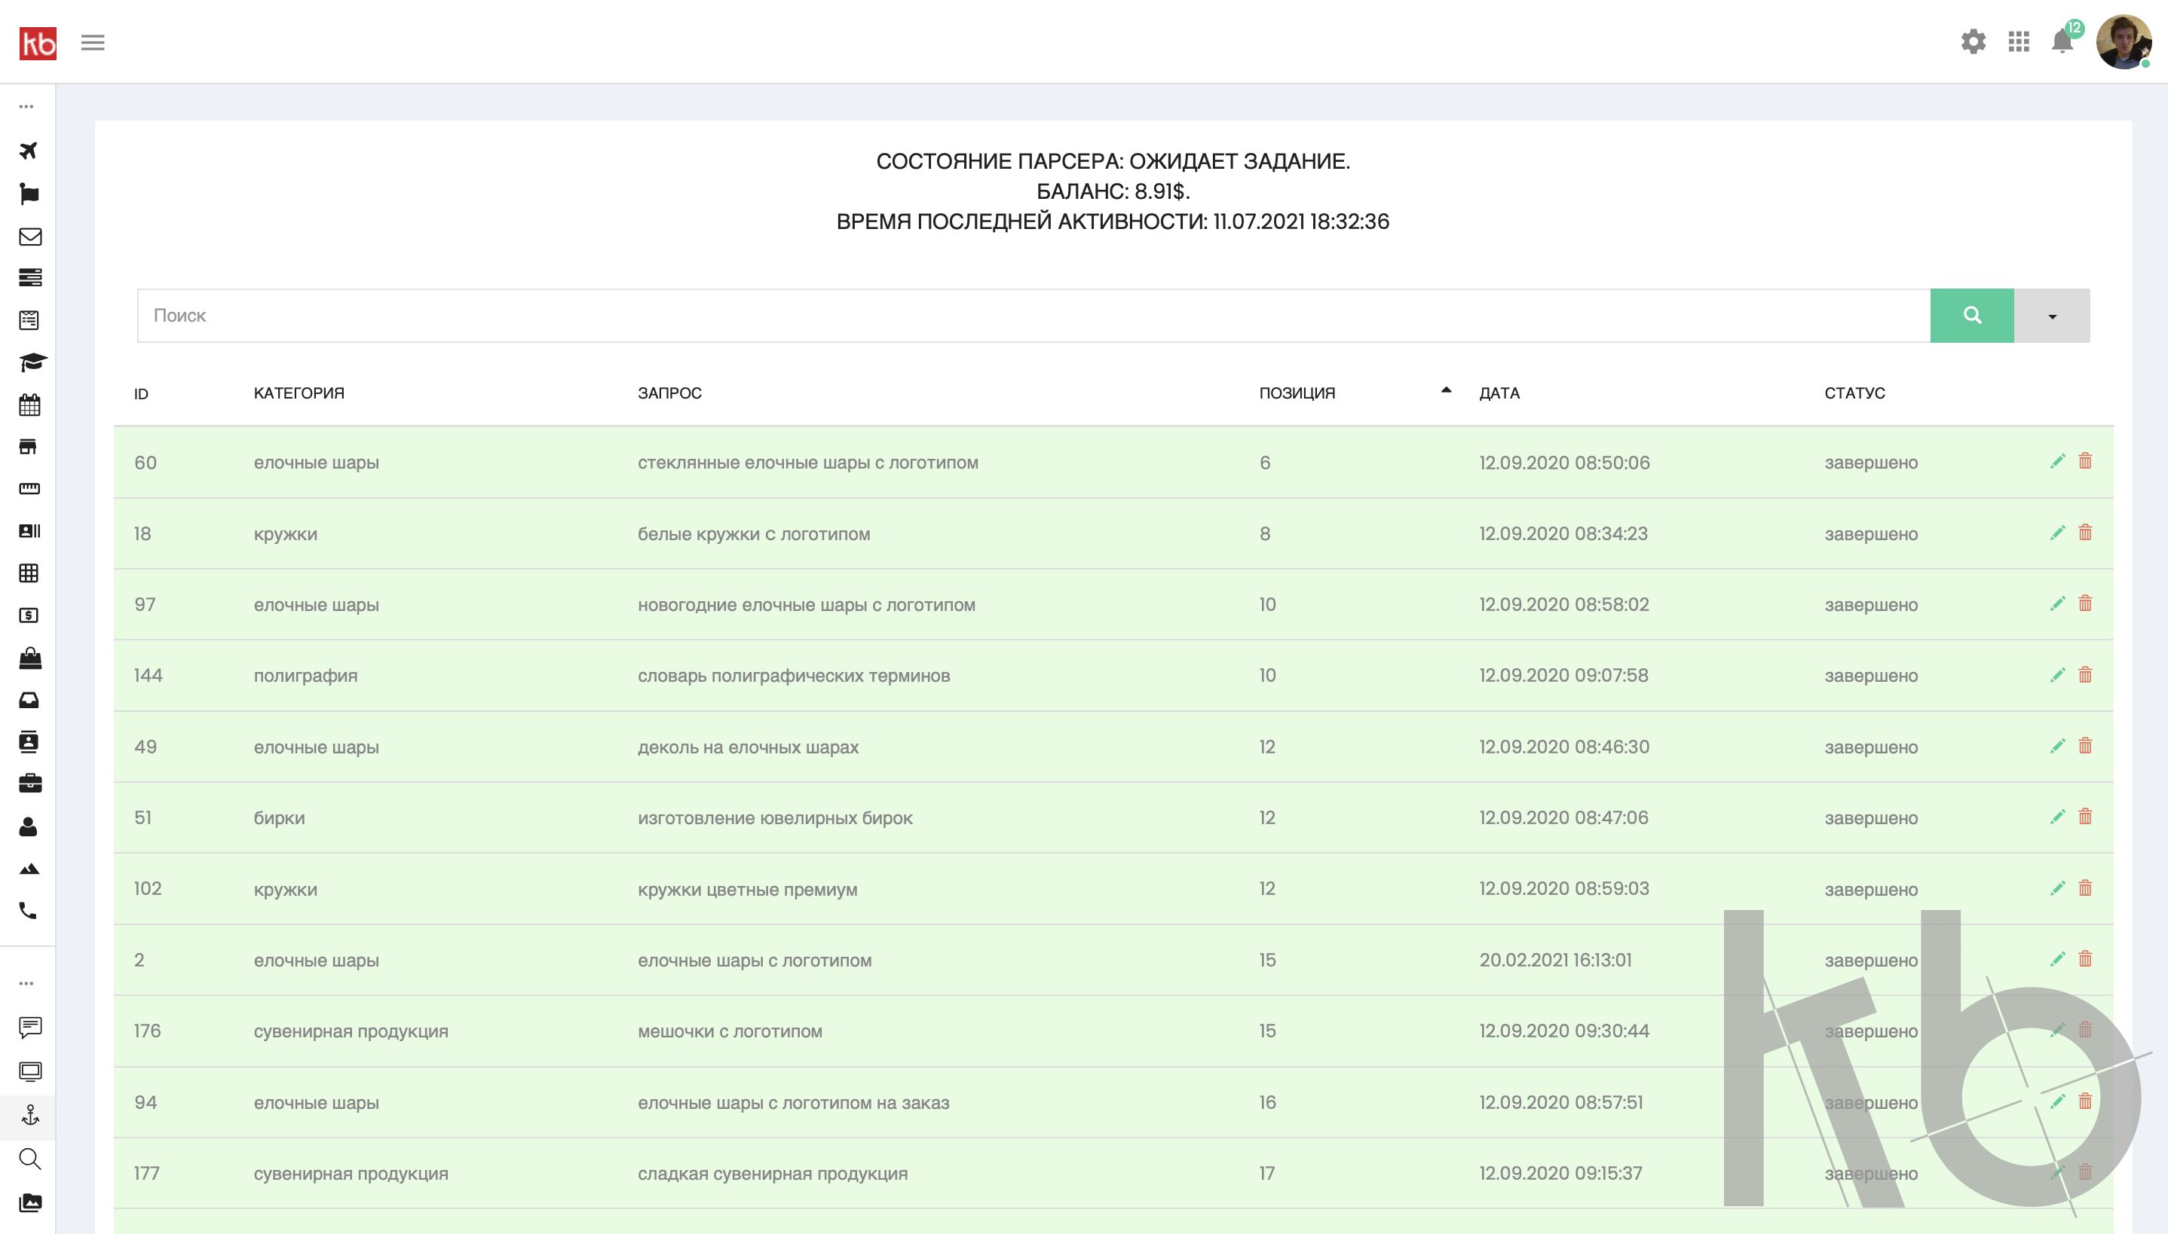2168x1234 pixels.
Task: Sort the table by the ДАТА column
Action: tap(1499, 393)
